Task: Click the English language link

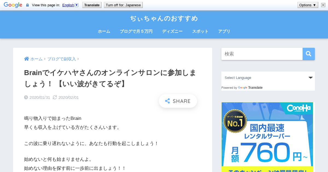Action: [68, 5]
